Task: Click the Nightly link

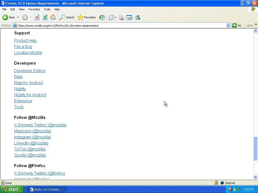Action: pyautogui.click(x=20, y=89)
